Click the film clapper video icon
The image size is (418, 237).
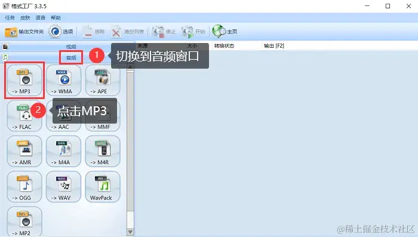5,47
